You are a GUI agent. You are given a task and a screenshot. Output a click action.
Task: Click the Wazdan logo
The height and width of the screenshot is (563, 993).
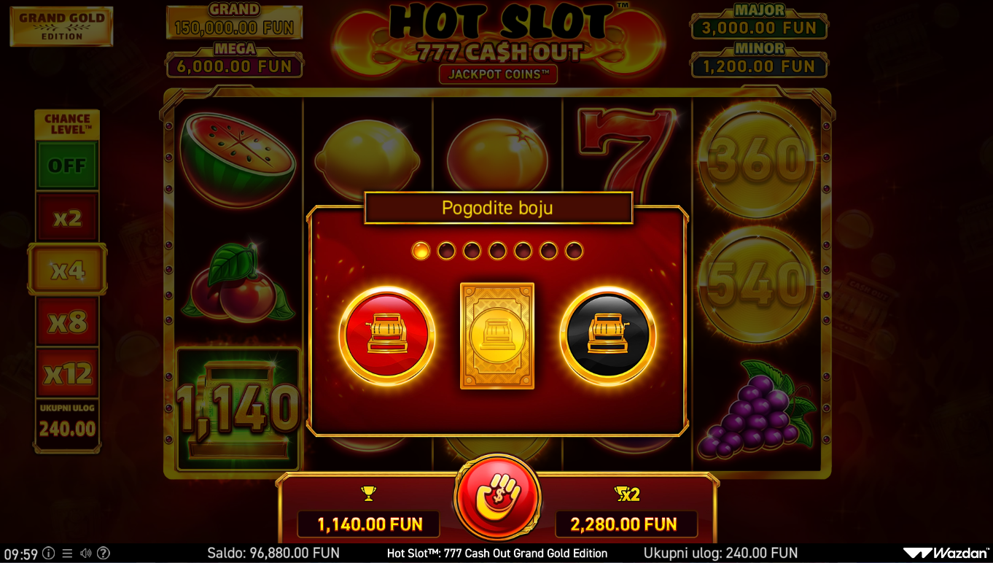(x=946, y=554)
